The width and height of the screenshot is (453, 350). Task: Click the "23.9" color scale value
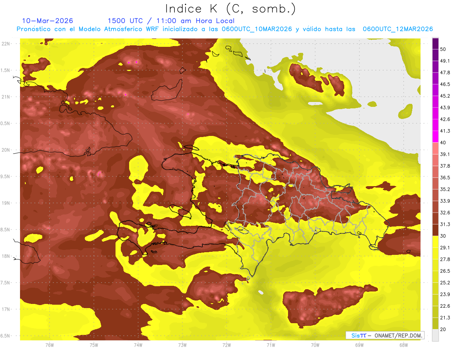pyautogui.click(x=445, y=294)
